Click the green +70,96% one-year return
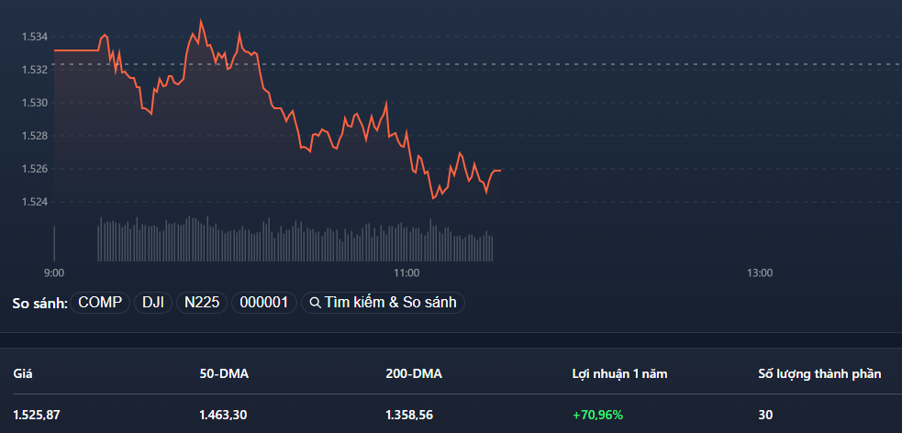 click(x=597, y=415)
